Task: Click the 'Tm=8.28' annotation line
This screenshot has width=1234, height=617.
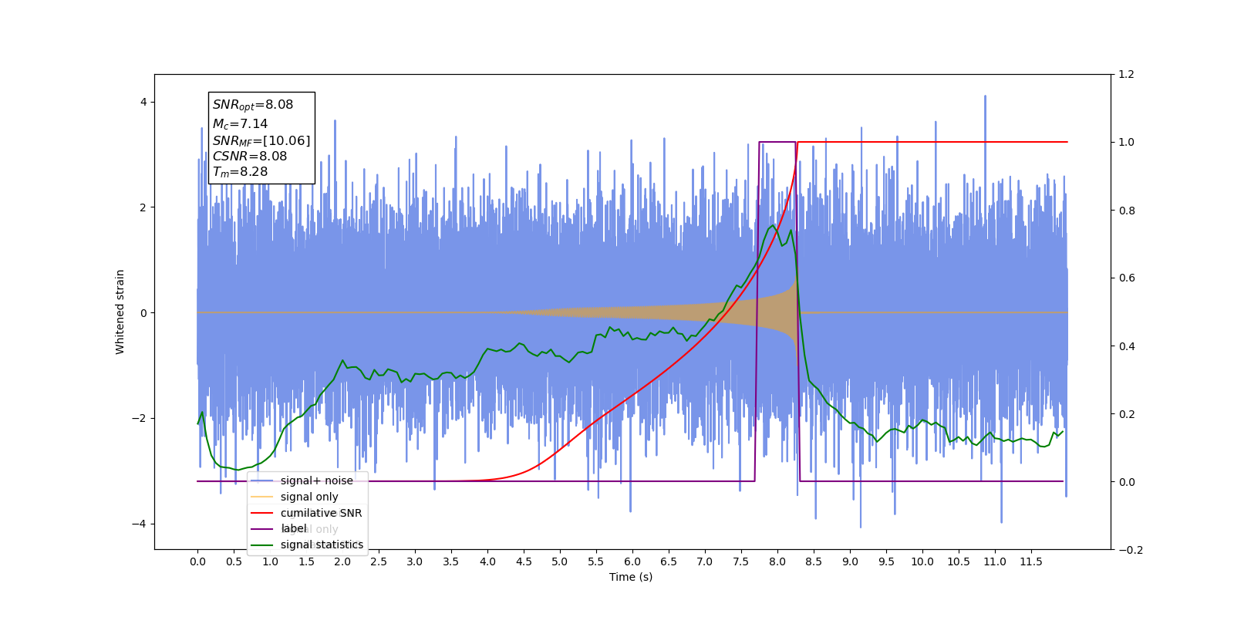Action: point(241,172)
